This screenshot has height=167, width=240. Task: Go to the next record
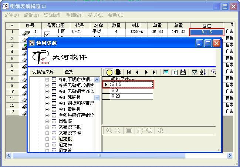pyautogui.click(x=146, y=72)
